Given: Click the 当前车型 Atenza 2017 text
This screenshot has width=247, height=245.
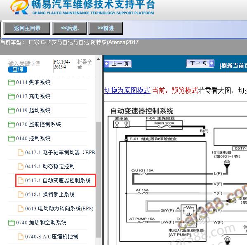Looking at the screenshot, I should point(69,42).
